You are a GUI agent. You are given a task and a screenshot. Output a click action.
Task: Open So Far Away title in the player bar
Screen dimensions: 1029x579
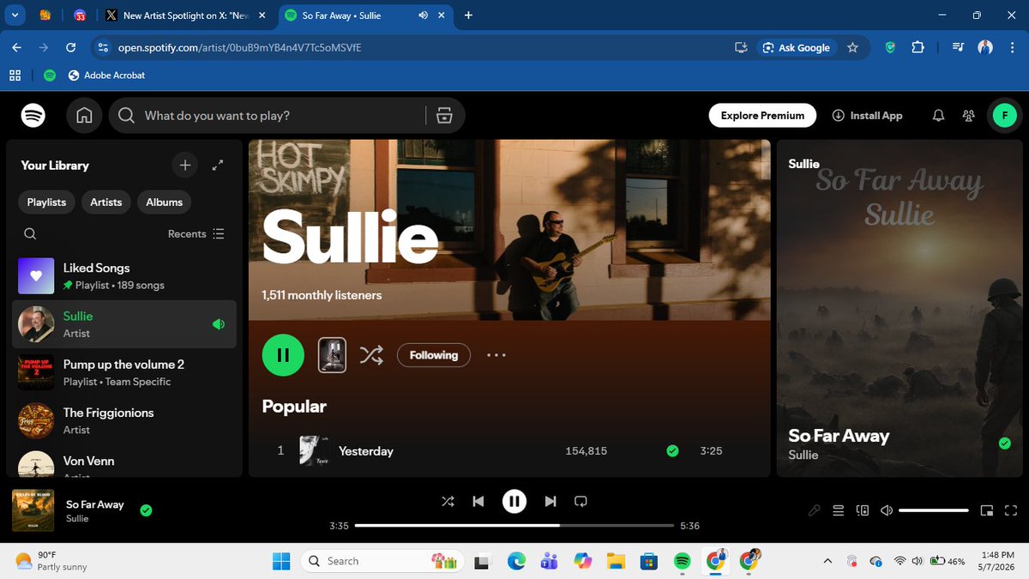click(95, 504)
